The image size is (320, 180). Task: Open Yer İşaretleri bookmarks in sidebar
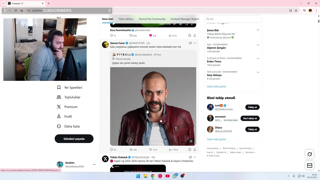click(69, 87)
